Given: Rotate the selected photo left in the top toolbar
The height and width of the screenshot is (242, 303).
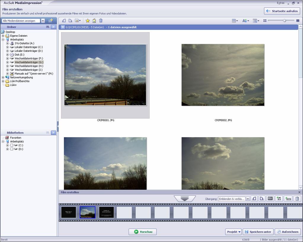Looking at the screenshot, I should [64, 21].
